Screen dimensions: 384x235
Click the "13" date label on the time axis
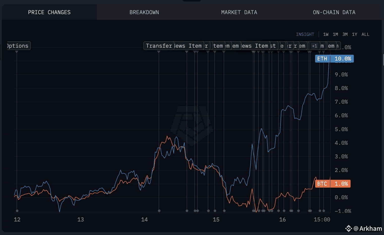pos(80,219)
